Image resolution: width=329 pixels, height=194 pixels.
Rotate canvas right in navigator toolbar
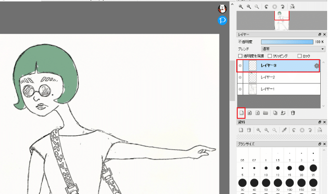[282, 7]
